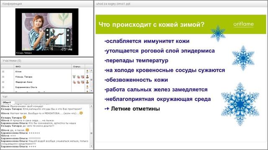The image size is (268, 150).
Task: Click Баранникова Ольга's "++++++" chat message
Action: pyautogui.click(x=34, y=133)
